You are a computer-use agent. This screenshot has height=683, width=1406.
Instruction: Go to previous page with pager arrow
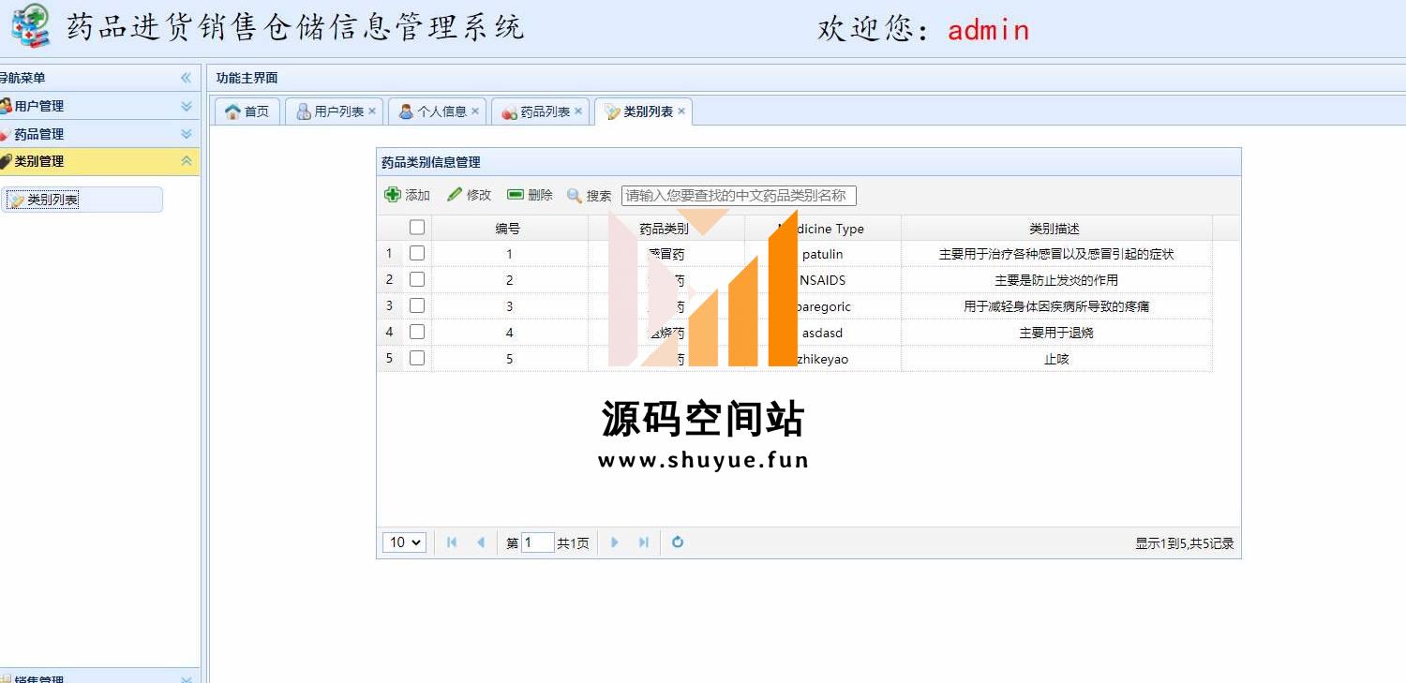point(481,542)
